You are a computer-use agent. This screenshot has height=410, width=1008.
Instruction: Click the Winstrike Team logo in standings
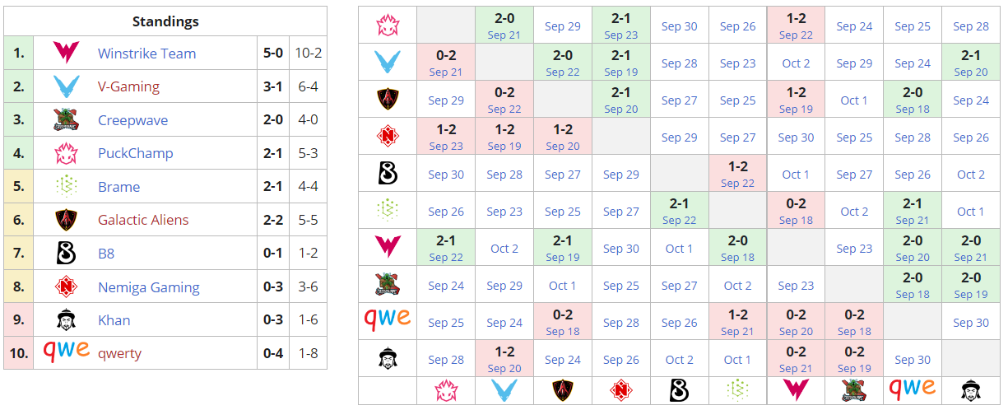pos(66,54)
